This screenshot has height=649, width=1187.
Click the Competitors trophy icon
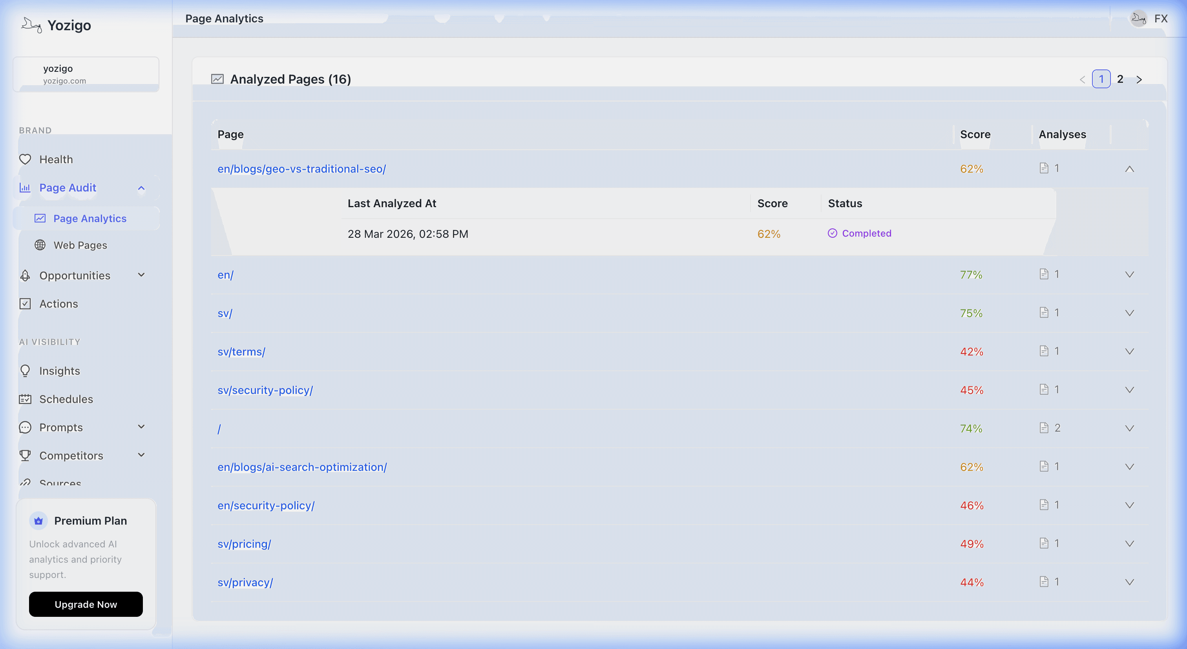pyautogui.click(x=26, y=455)
